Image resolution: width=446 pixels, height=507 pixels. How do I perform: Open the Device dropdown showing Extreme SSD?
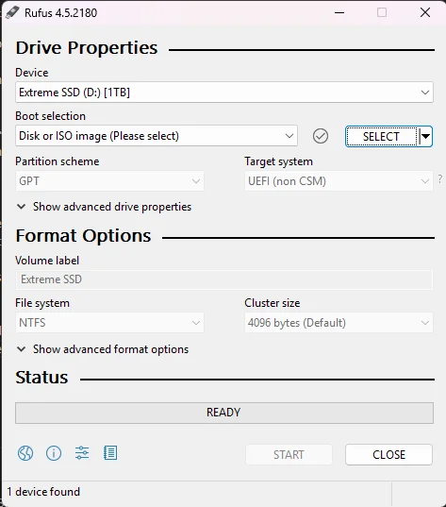tap(224, 93)
